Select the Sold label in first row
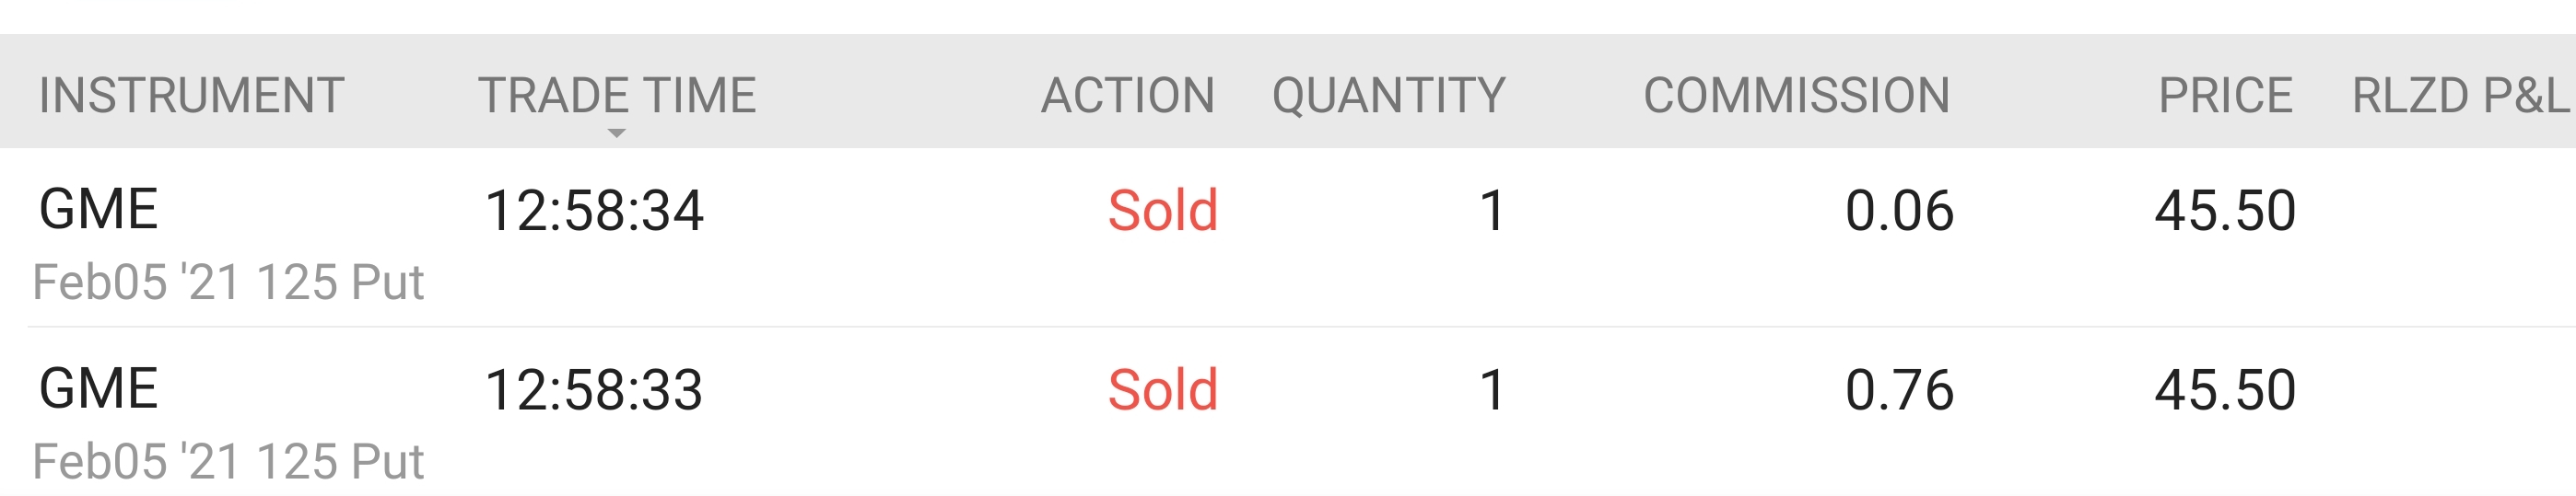This screenshot has height=496, width=2576. click(1163, 212)
